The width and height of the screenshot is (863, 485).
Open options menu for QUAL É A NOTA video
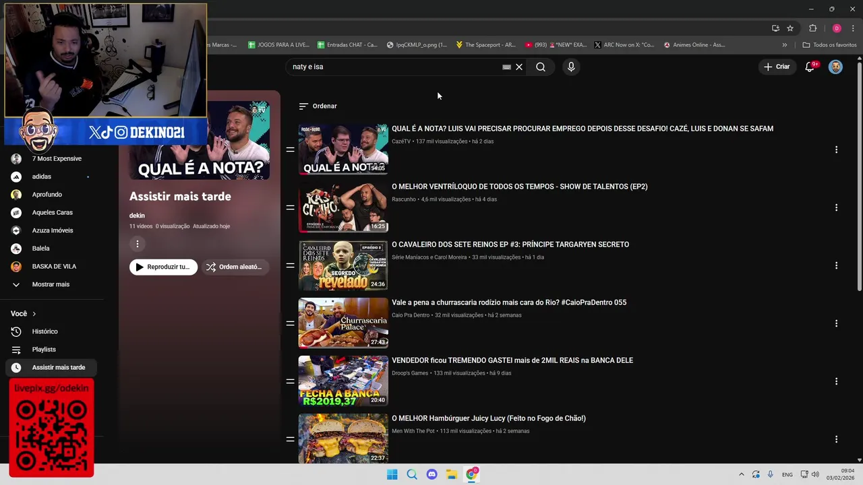click(x=836, y=150)
